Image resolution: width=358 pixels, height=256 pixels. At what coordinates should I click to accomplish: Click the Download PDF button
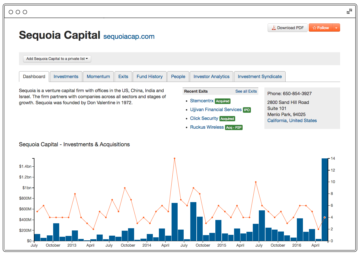[x=288, y=28]
